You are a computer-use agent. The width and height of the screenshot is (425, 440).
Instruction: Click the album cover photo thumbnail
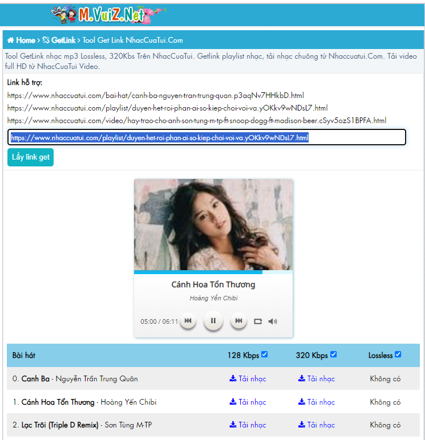coord(213,225)
